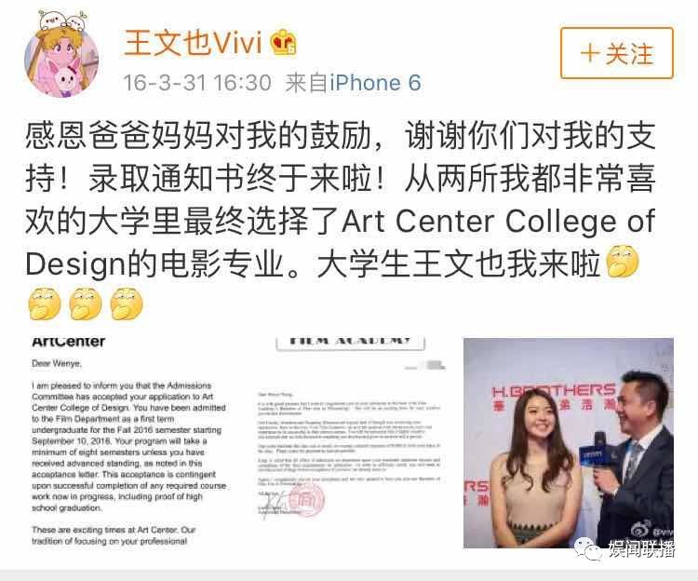Click the WeChat logo watermark
Image resolution: width=698 pixels, height=581 pixels.
tap(588, 548)
